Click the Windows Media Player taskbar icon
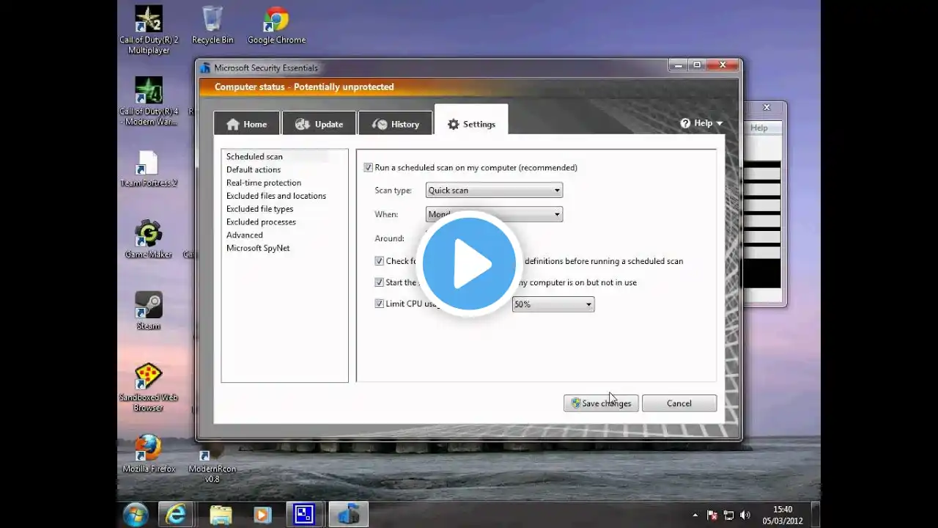 262,515
